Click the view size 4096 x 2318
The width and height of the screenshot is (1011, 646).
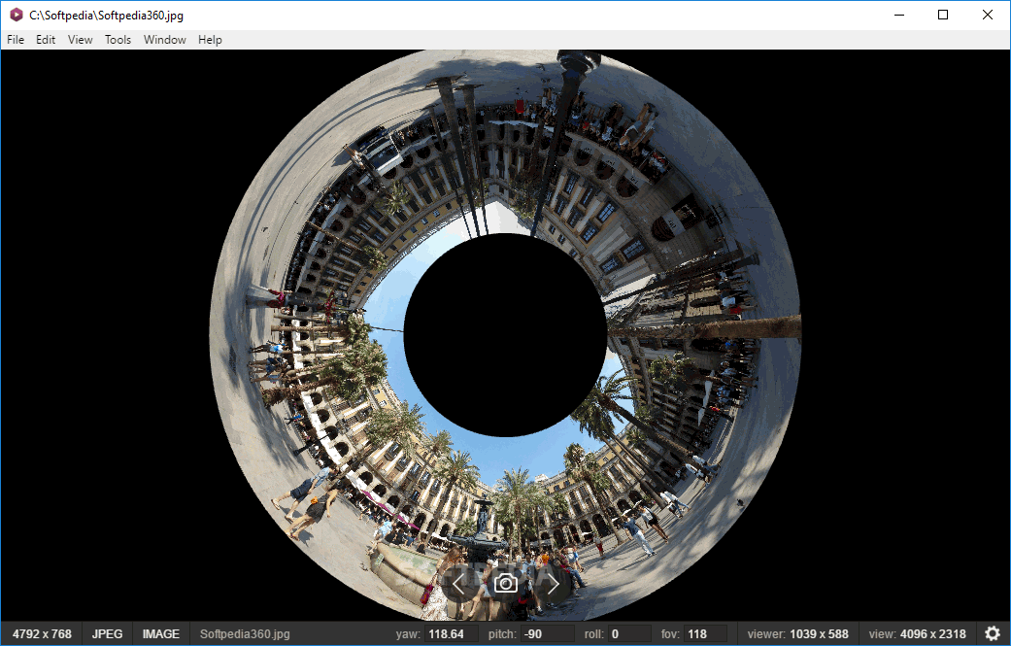(x=933, y=633)
